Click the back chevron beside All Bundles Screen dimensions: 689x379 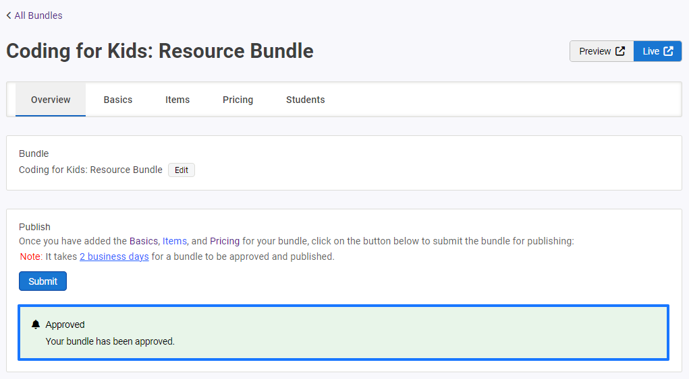point(9,15)
